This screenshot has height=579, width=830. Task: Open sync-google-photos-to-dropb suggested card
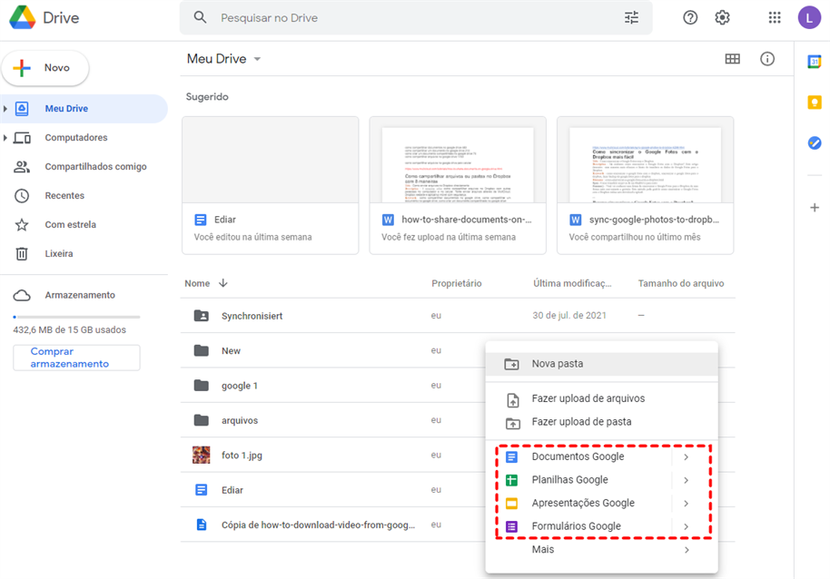pos(646,185)
